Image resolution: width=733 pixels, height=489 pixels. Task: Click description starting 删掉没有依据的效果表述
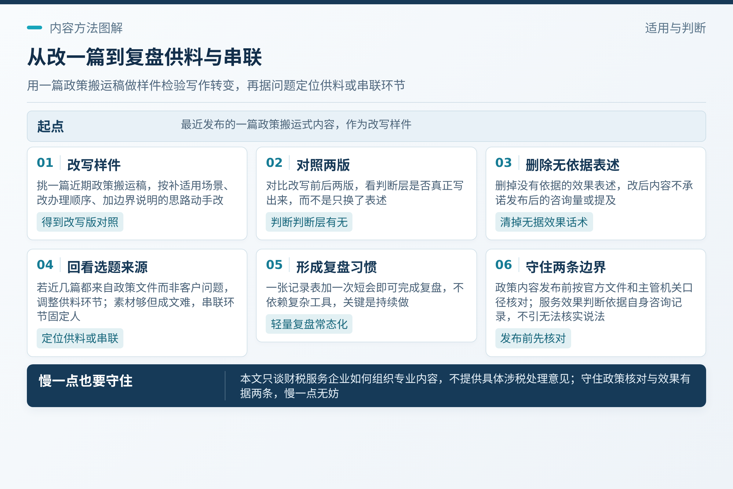click(594, 193)
